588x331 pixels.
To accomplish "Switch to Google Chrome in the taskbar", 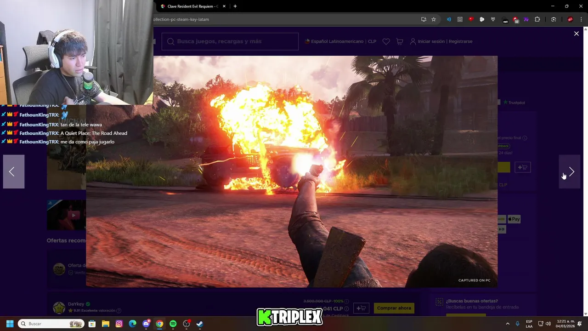I will (159, 324).
